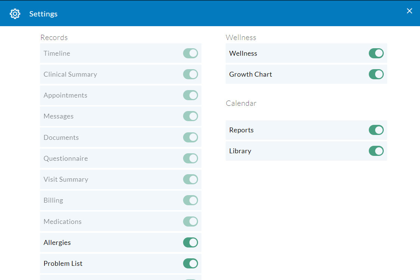Screen dimensions: 420x280
Task: Switch off the Documents toggle
Action: point(190,138)
